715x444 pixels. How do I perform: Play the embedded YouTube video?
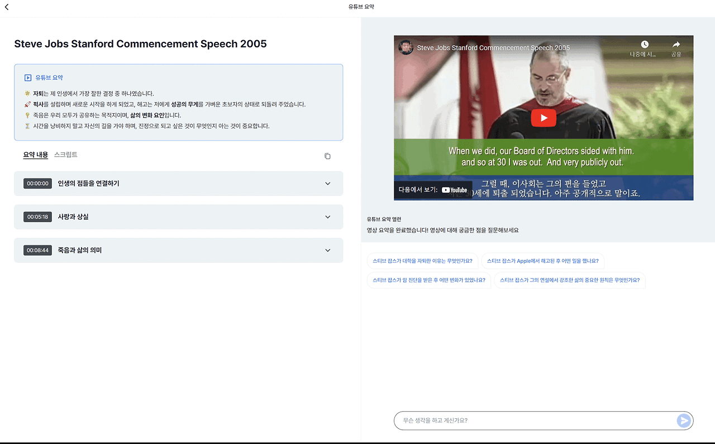coord(544,118)
